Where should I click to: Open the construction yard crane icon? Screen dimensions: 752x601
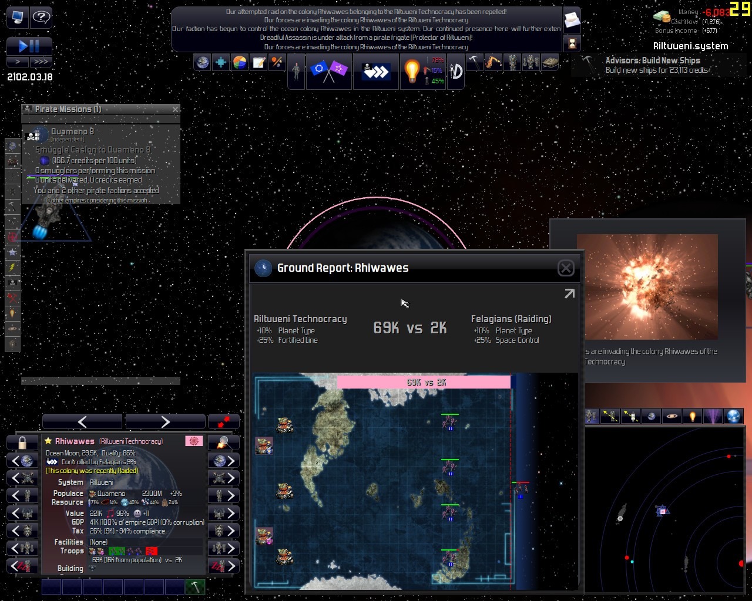[x=493, y=62]
